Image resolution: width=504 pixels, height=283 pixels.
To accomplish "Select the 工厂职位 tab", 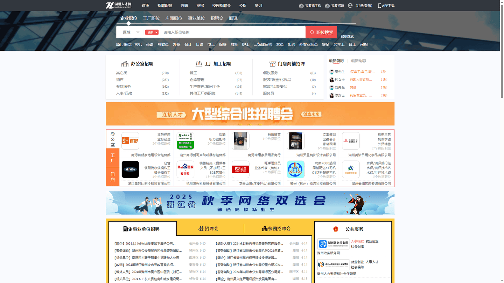I will click(x=151, y=18).
